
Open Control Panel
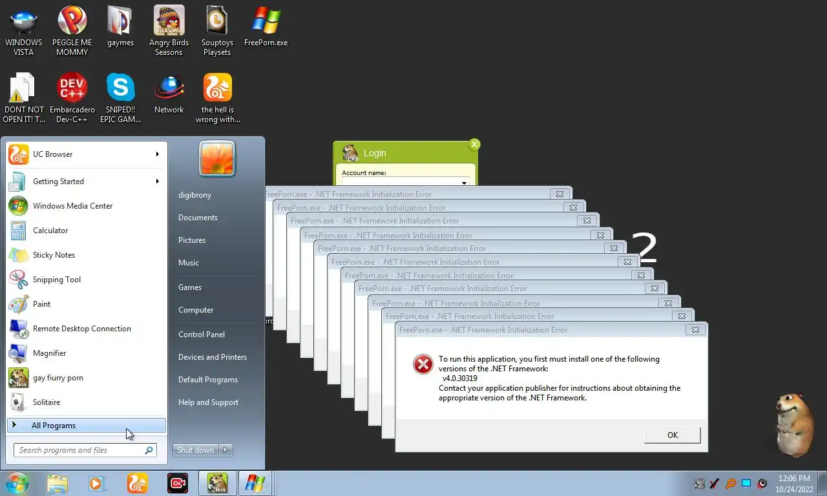[202, 335]
